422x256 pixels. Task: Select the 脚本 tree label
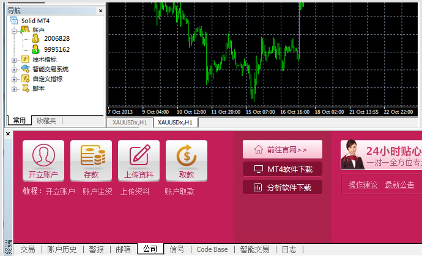39,88
